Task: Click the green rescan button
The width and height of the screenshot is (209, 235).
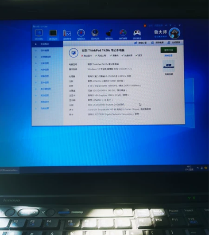Action: pos(169,50)
